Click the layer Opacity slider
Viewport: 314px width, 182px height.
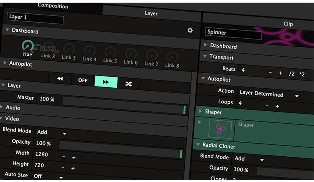click(121, 150)
